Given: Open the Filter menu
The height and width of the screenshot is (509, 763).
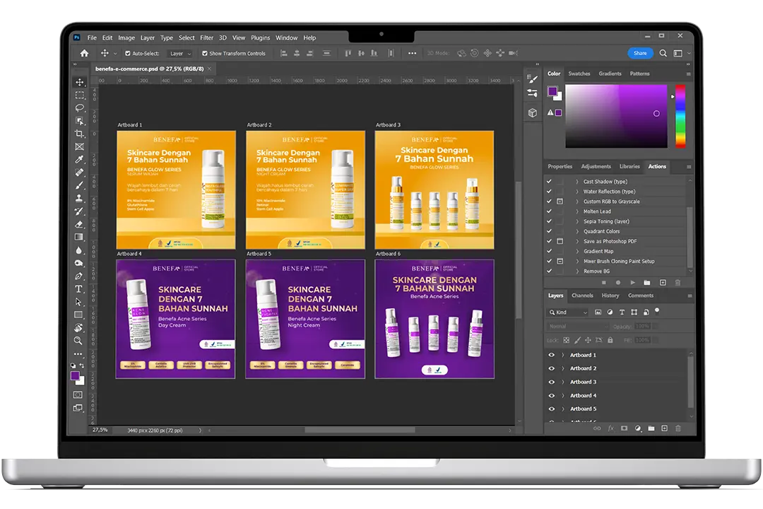Looking at the screenshot, I should (206, 38).
